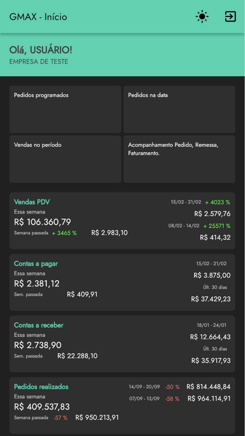
Task: Open the Pedidos programados card
Action: tap(65, 109)
